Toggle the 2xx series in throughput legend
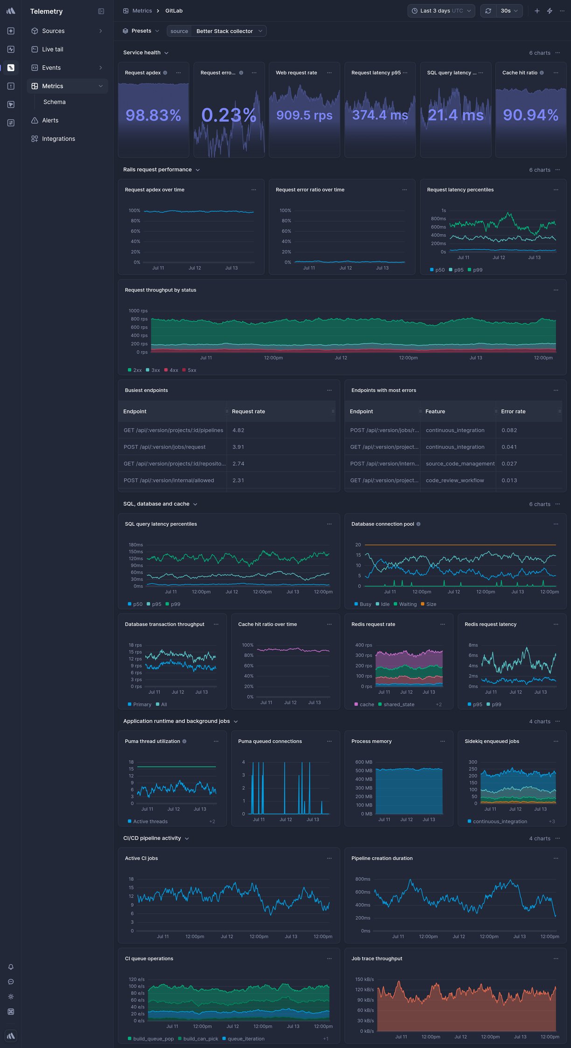The width and height of the screenshot is (571, 1048). [x=135, y=370]
